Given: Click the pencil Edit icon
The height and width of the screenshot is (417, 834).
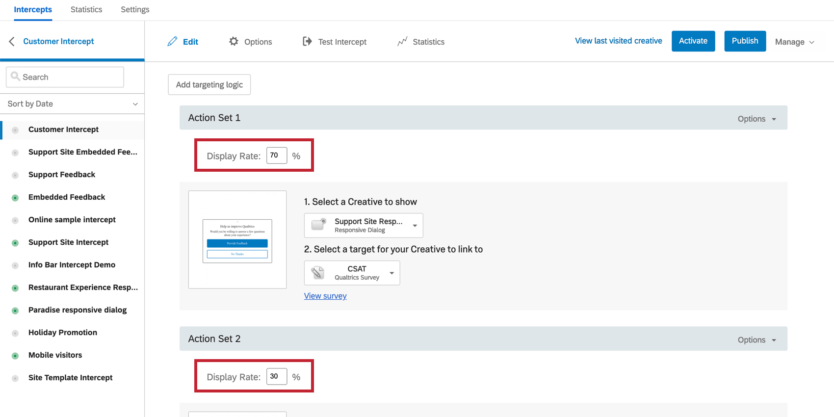Looking at the screenshot, I should tap(172, 42).
